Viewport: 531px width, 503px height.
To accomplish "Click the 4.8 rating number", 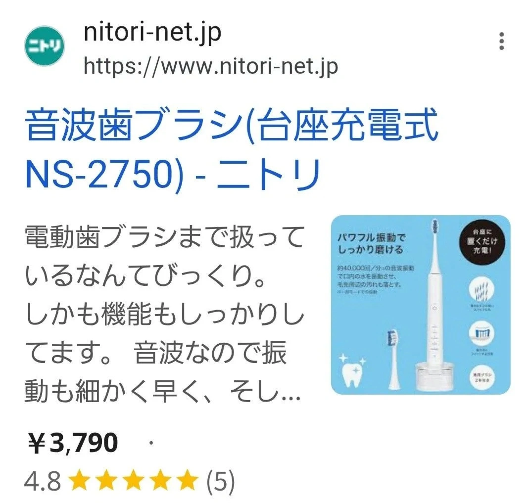I will [x=43, y=481].
